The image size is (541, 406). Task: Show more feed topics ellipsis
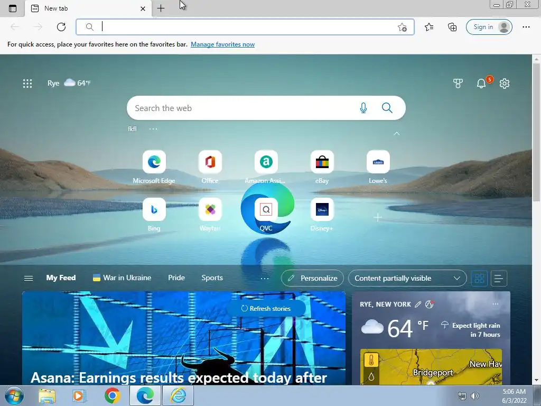(265, 278)
